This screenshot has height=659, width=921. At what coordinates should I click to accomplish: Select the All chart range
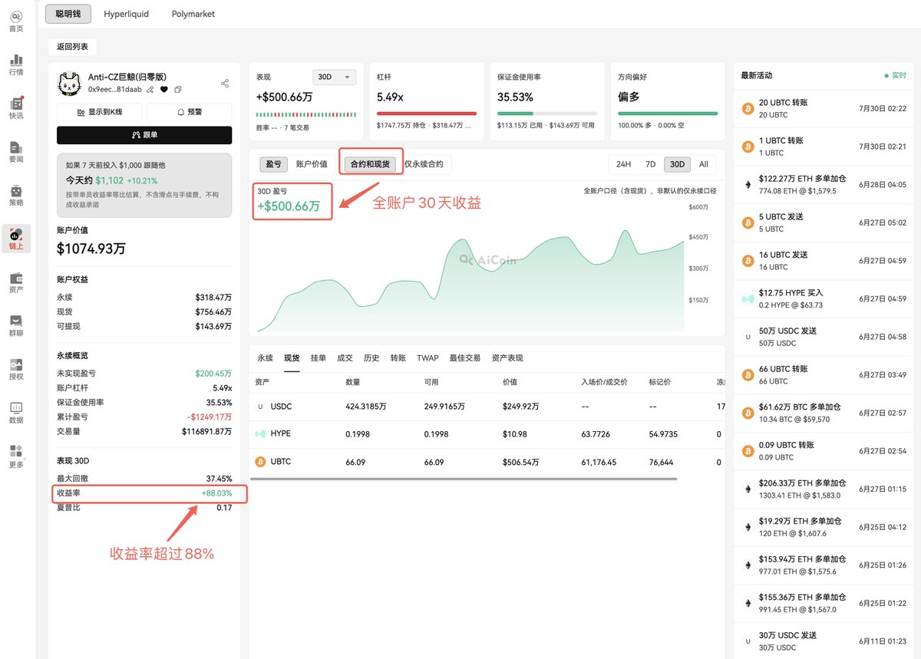[x=704, y=164]
